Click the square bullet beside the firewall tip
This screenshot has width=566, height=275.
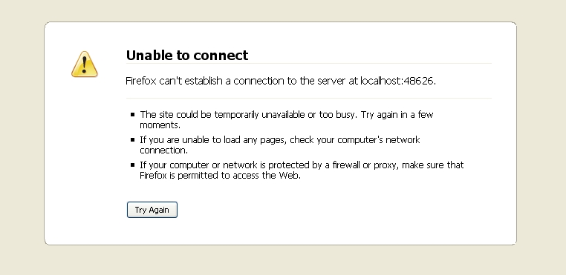click(132, 165)
